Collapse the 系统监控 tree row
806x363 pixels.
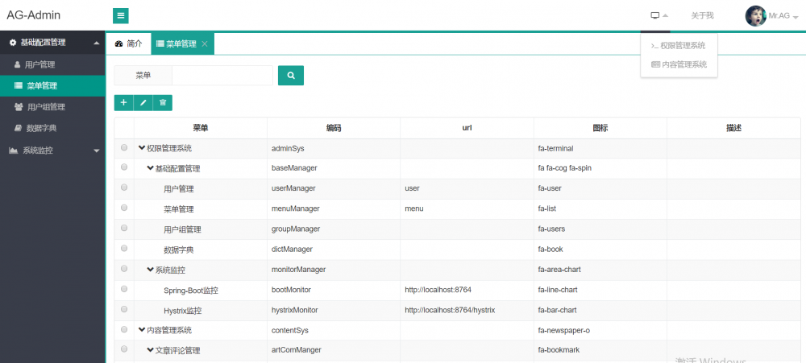click(150, 270)
